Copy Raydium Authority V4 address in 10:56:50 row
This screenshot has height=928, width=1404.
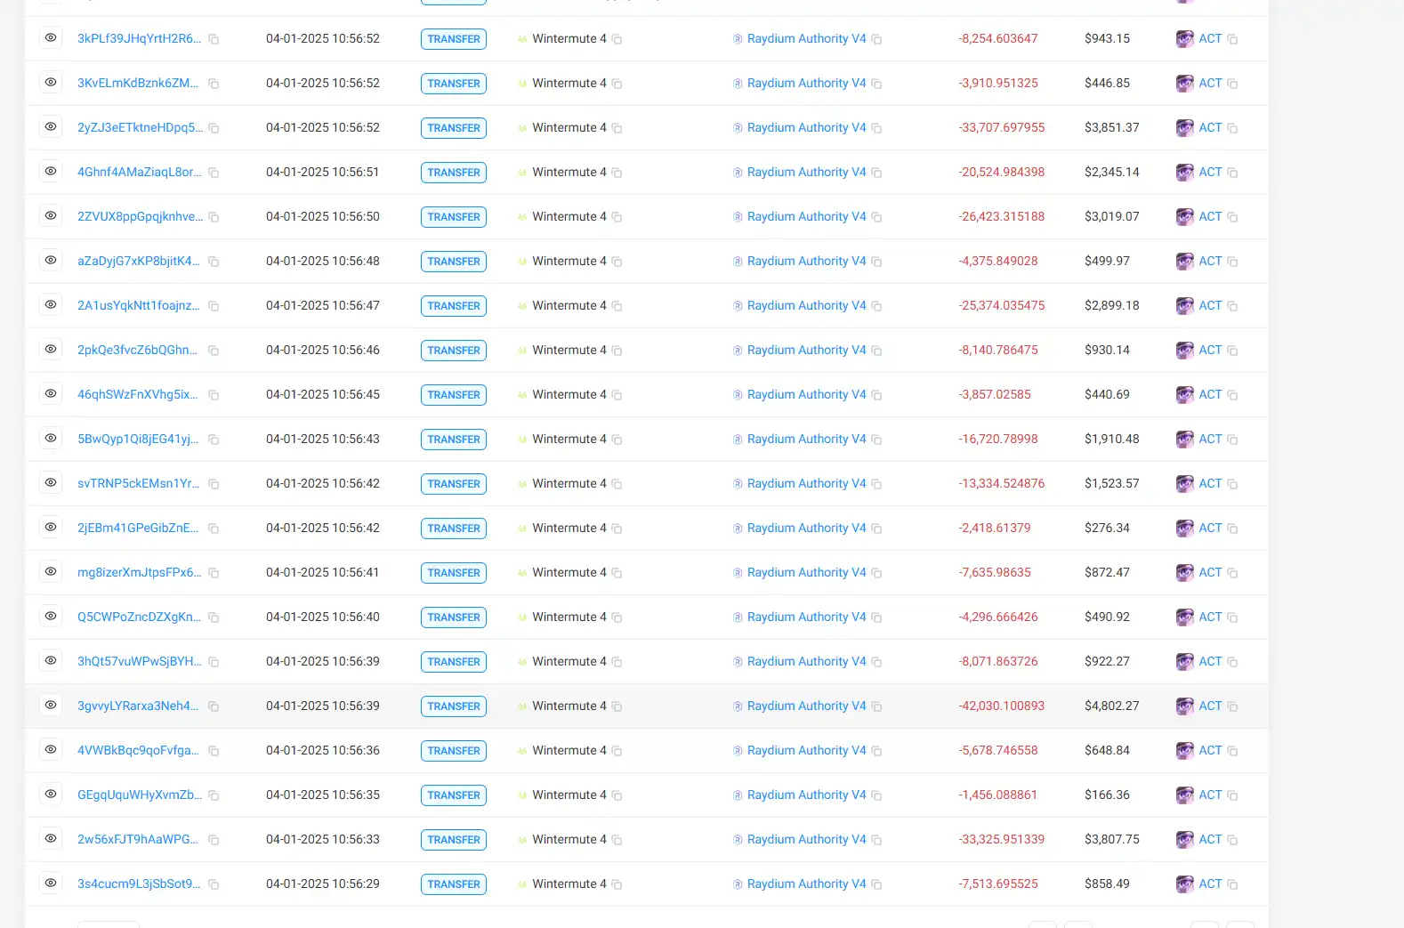[876, 217]
